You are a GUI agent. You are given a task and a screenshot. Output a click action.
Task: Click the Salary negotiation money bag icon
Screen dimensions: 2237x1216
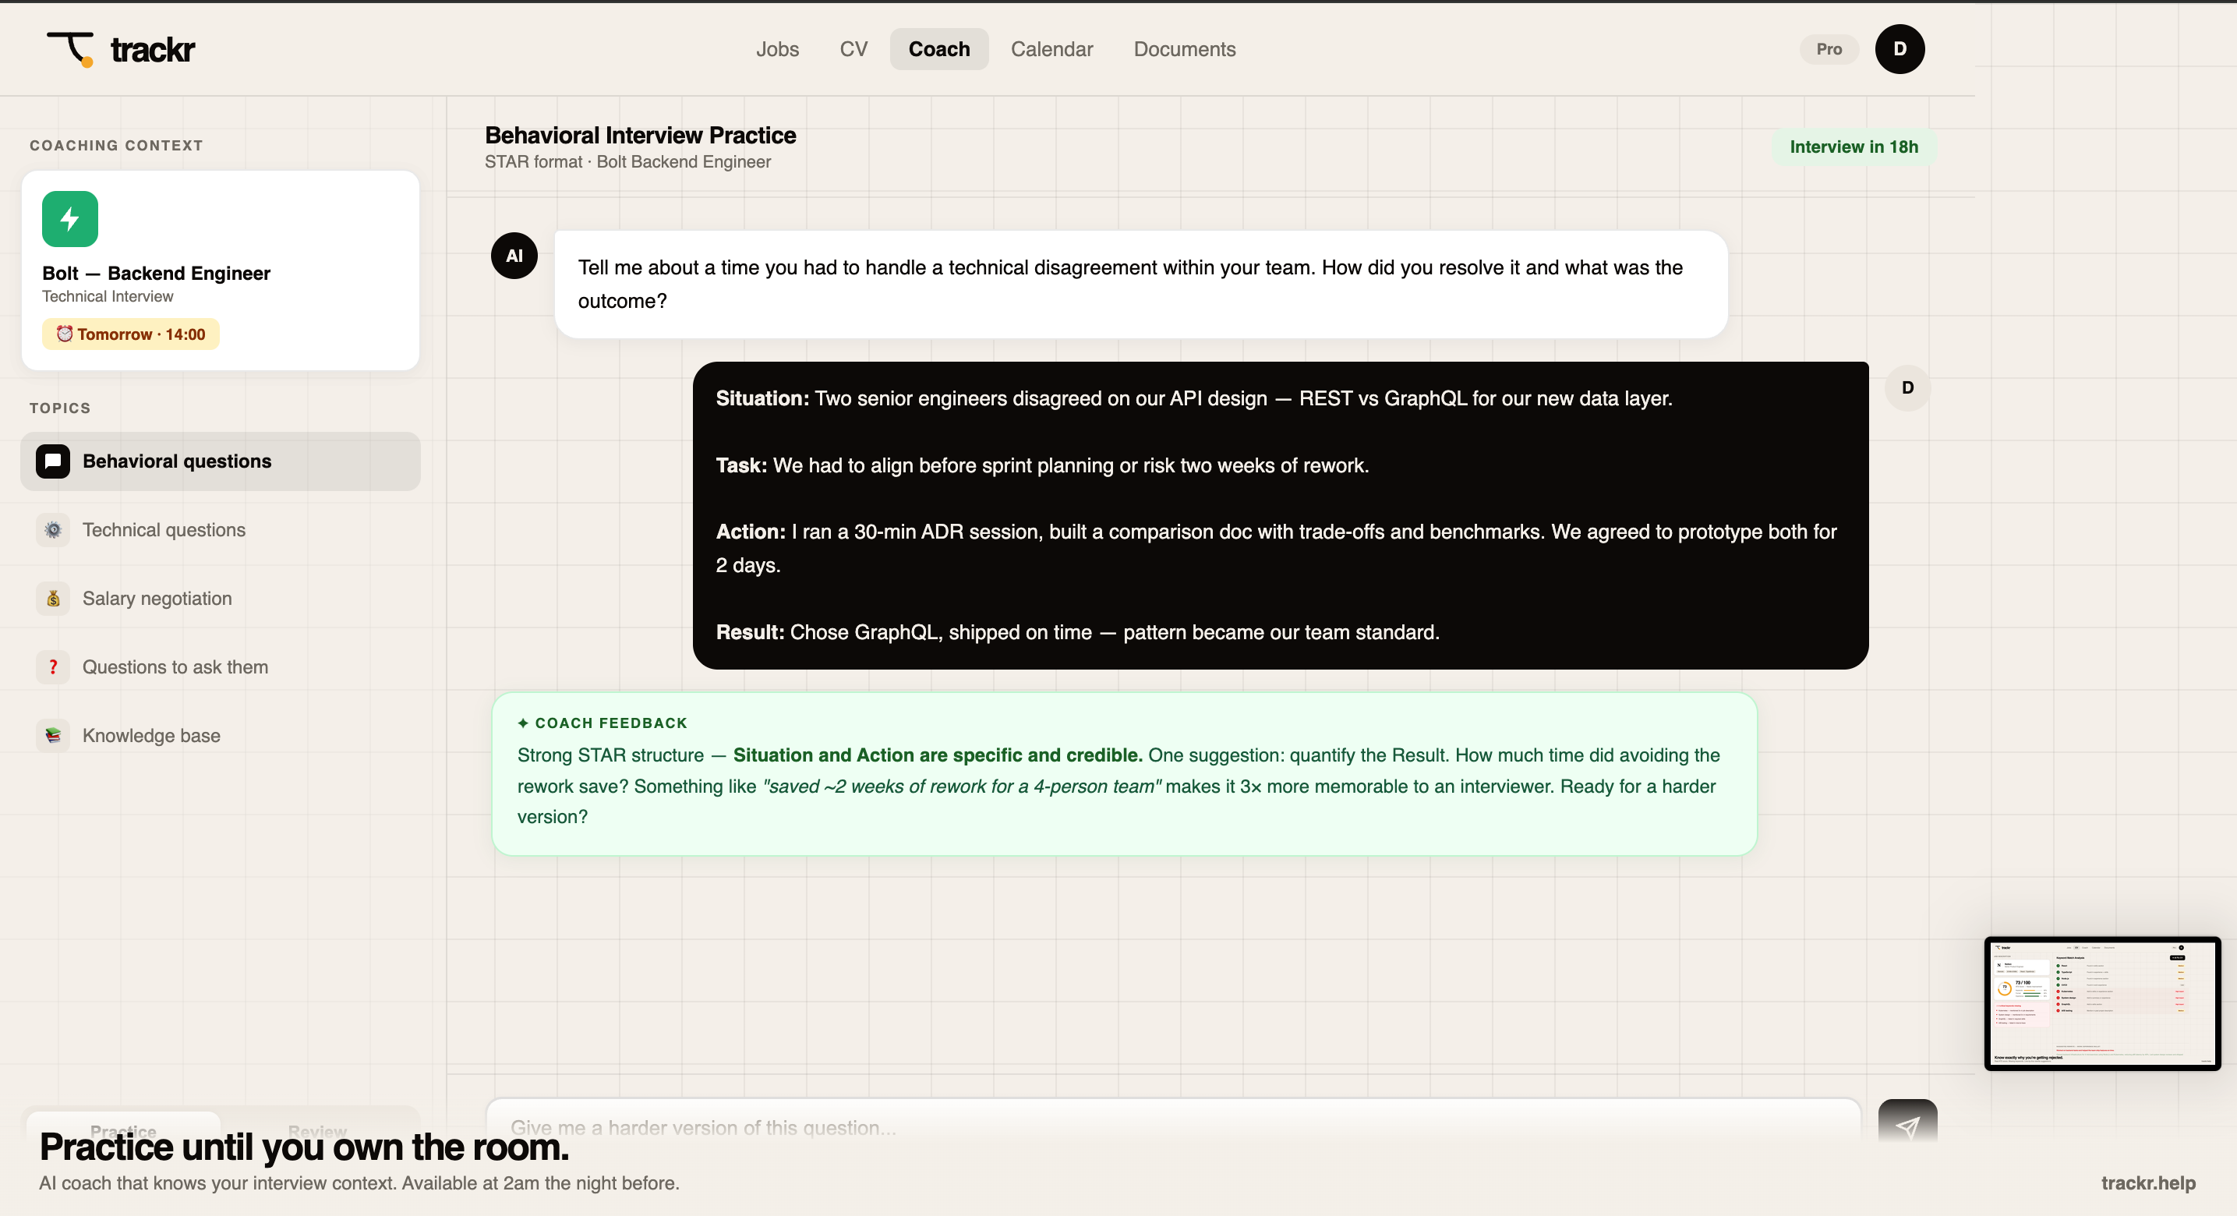pos(53,599)
